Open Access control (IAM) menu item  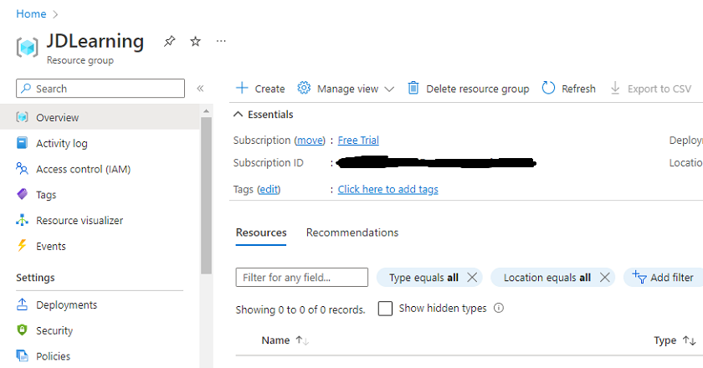(x=83, y=170)
